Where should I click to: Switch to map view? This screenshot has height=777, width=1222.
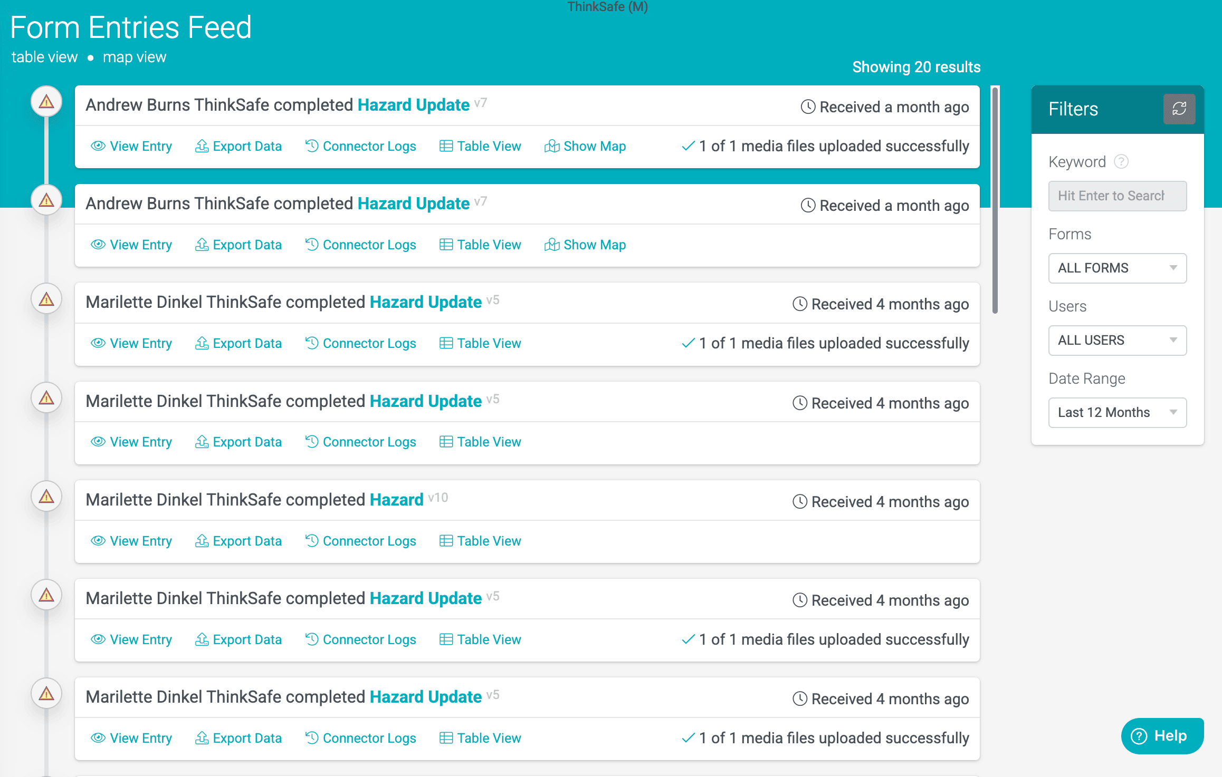coord(134,57)
